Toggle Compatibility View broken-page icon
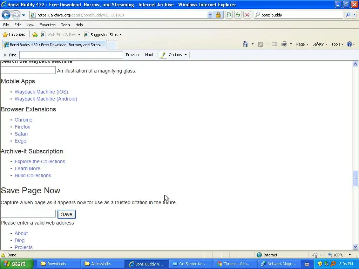This screenshot has width=359, height=269. point(229,15)
